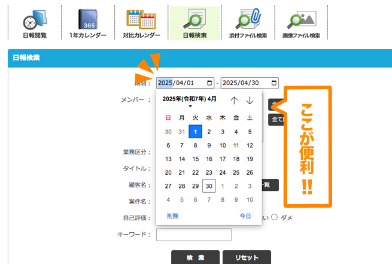Go to next month with down arrow
This screenshot has width=392, height=264.
click(x=250, y=101)
